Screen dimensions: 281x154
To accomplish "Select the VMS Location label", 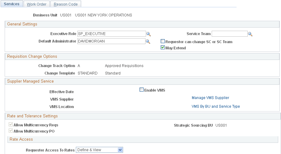I will pyautogui.click(x=62, y=107).
